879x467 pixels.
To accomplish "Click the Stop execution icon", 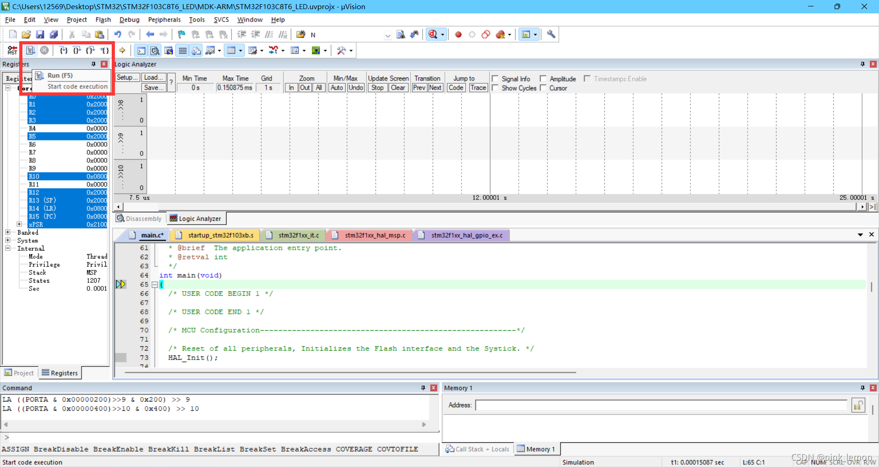I will coord(44,50).
